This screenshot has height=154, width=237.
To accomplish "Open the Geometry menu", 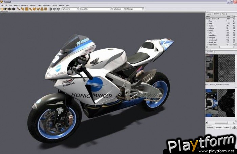I will (x=25, y=5).
